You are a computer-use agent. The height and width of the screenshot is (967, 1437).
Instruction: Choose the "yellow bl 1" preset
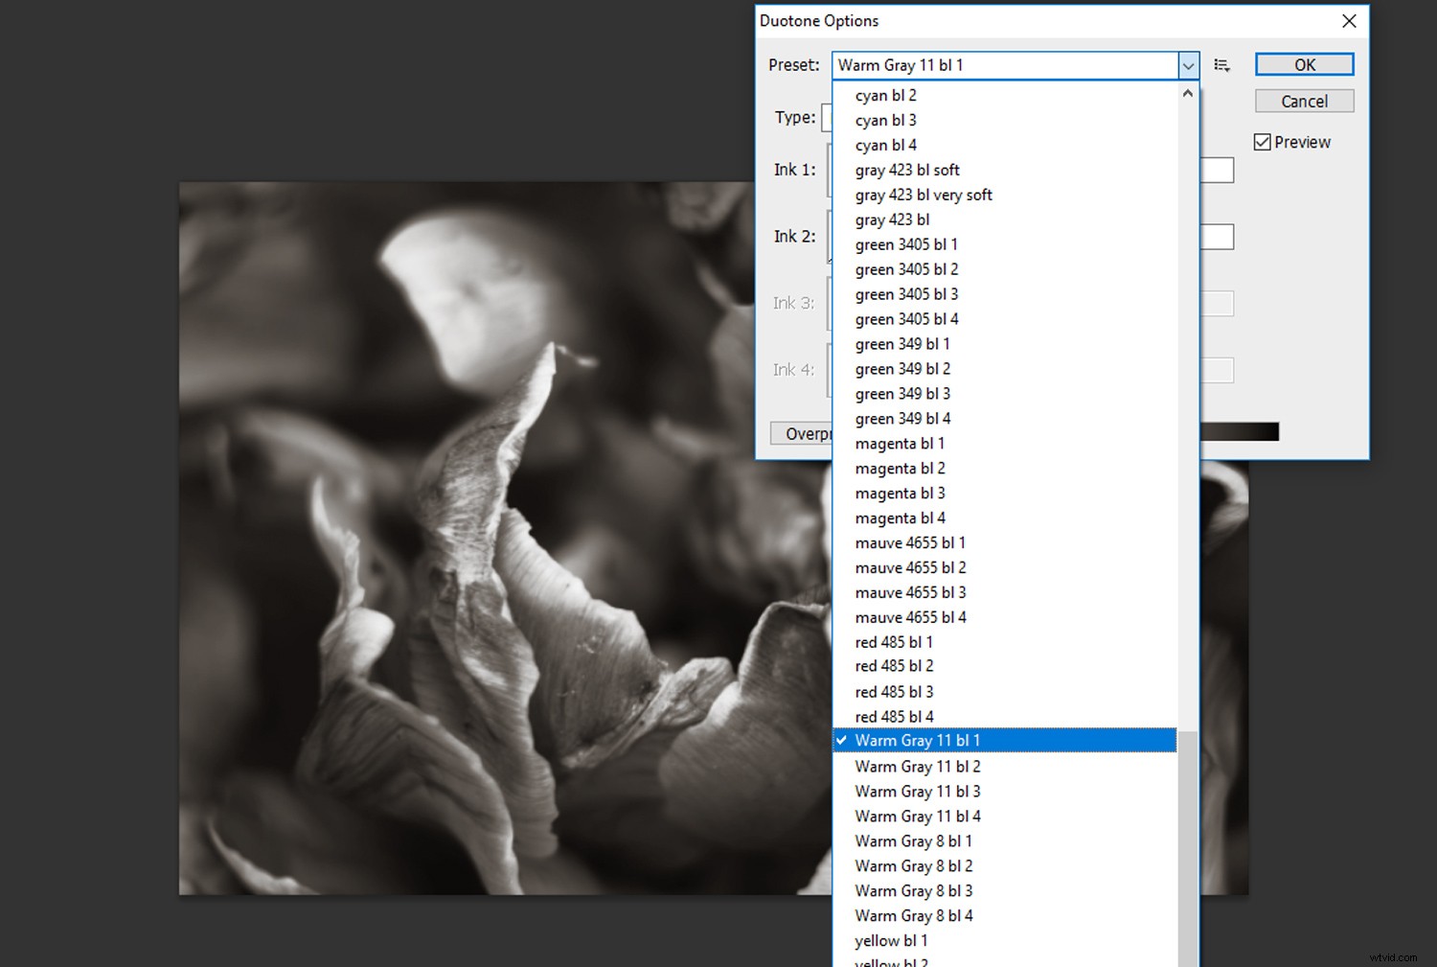pos(890,940)
